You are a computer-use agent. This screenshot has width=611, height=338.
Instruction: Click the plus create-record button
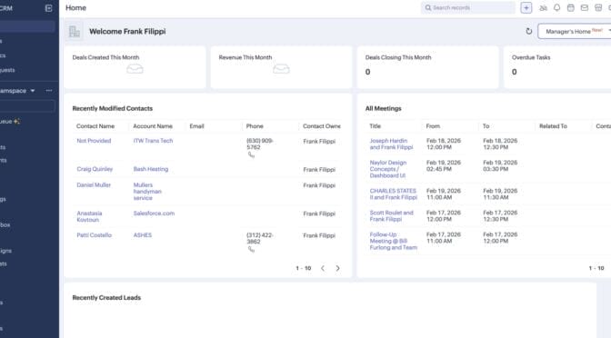526,8
